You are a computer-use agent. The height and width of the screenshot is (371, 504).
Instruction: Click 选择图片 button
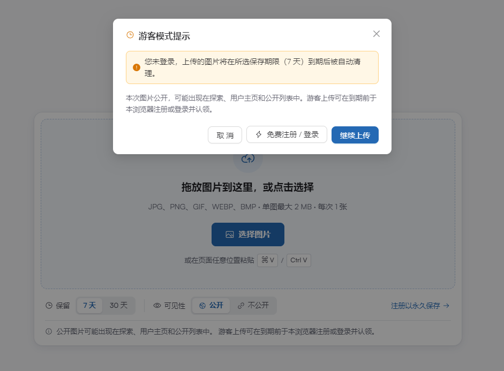[248, 234]
